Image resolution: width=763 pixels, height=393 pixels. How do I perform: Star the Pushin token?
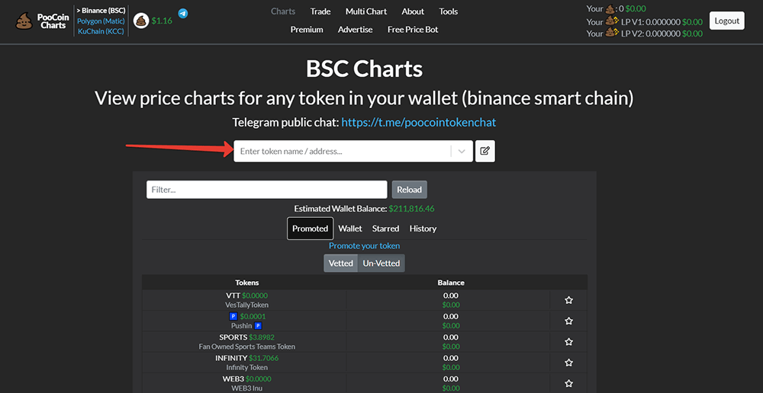(568, 321)
